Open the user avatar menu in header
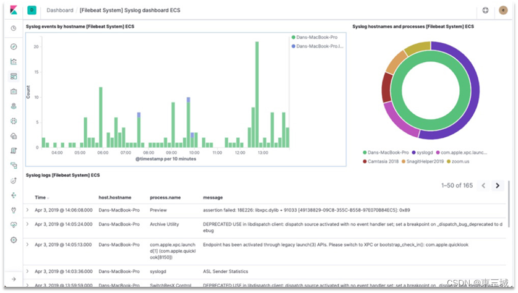This screenshot has width=518, height=293. click(x=503, y=11)
